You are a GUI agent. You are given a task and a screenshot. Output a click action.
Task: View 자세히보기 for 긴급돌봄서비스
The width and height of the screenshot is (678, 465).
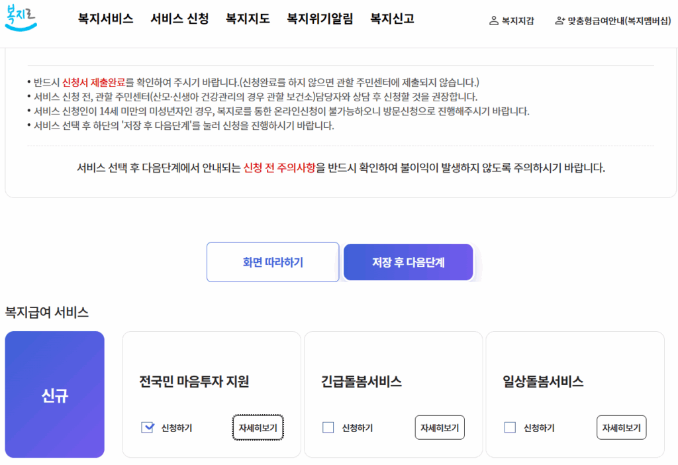pyautogui.click(x=440, y=427)
